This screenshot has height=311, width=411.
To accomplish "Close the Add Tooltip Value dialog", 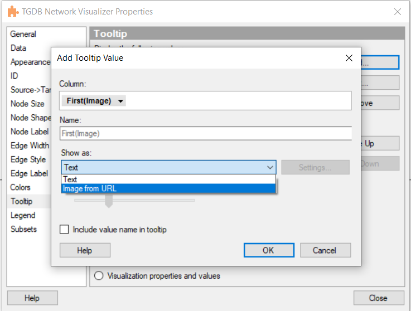I will click(349, 58).
